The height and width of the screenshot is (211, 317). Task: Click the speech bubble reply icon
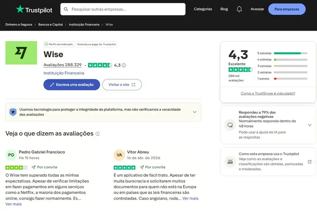tap(230, 125)
